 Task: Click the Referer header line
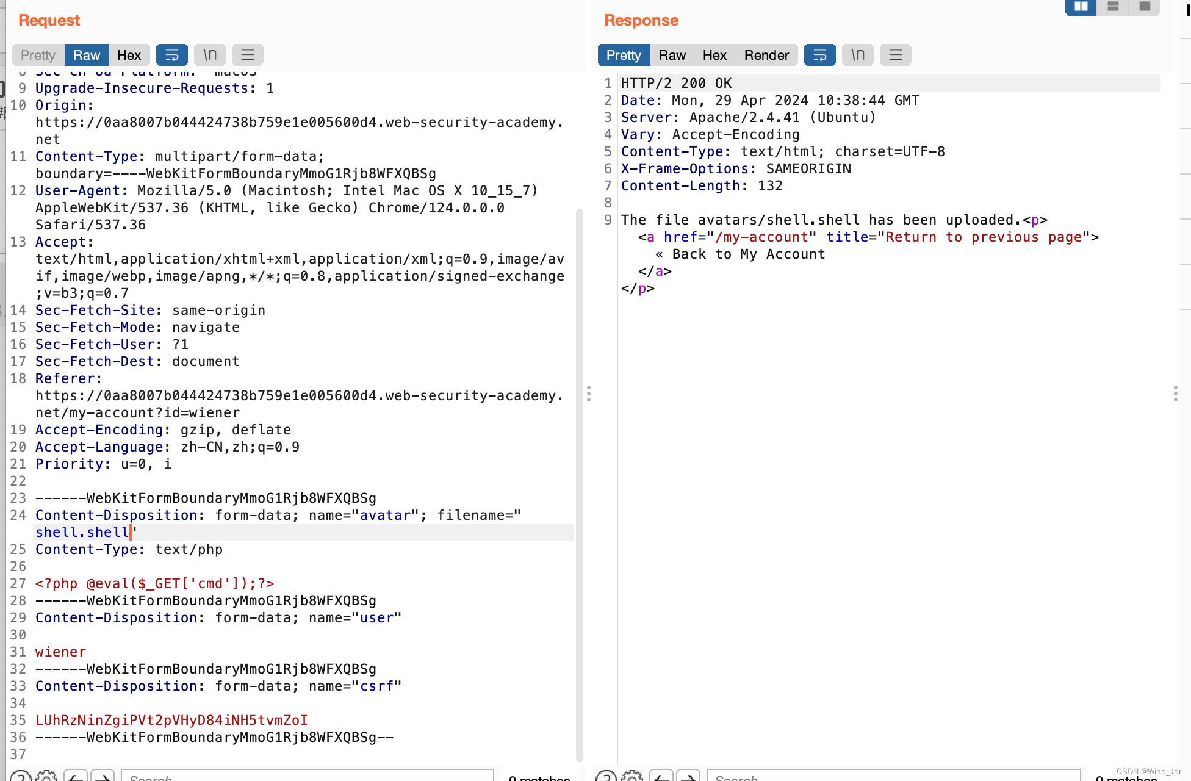pos(299,395)
